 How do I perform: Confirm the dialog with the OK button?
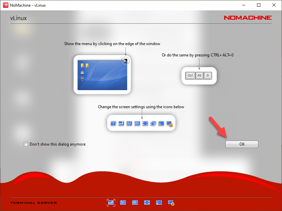point(242,144)
